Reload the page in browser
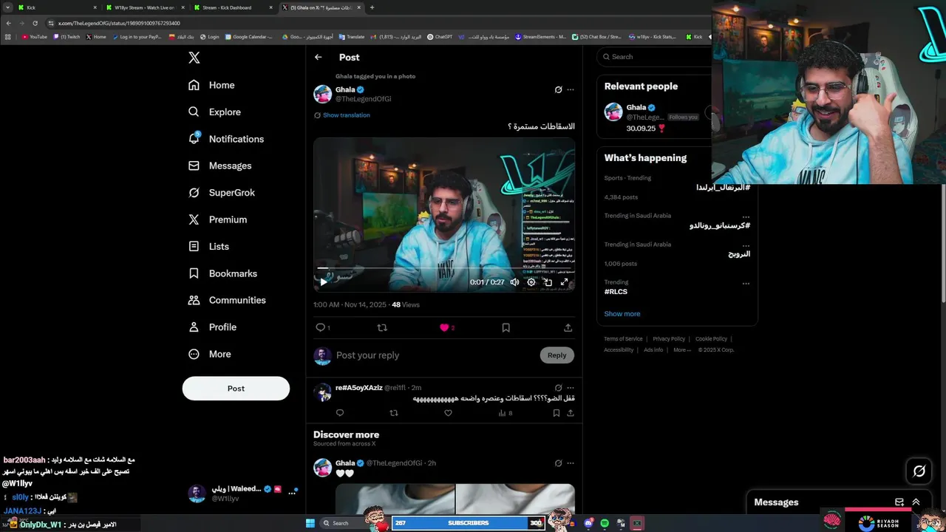The image size is (946, 532). point(35,23)
